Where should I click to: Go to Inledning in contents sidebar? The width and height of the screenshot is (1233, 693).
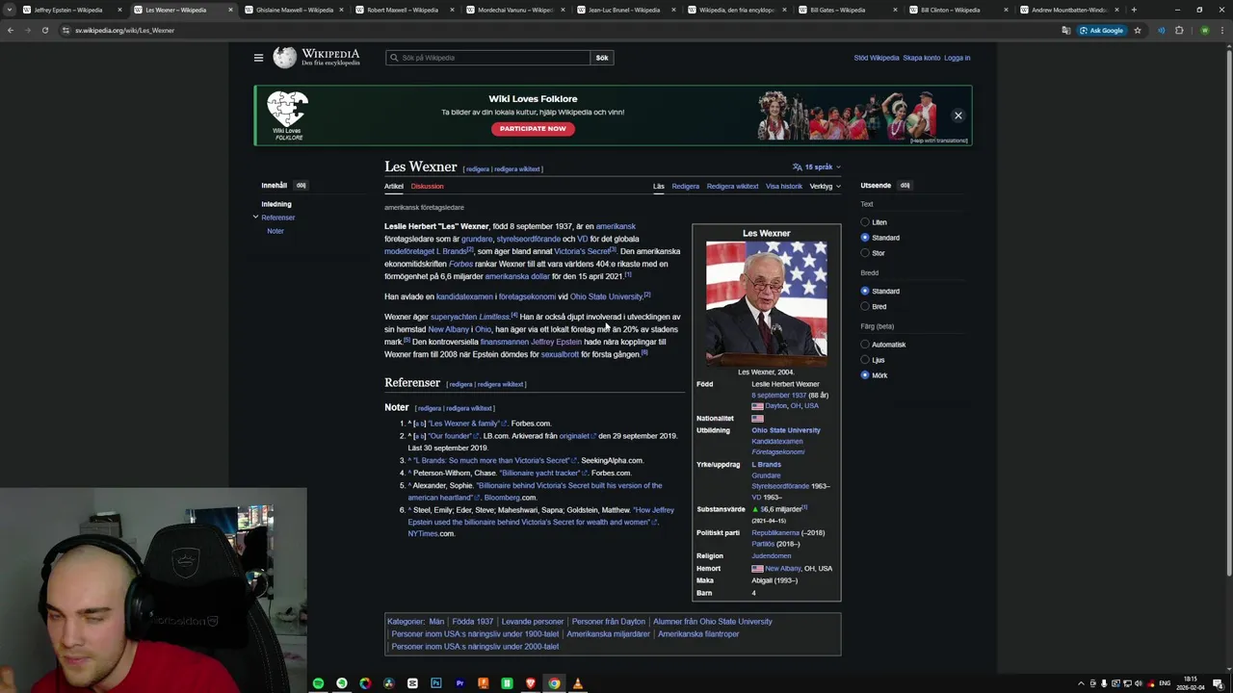pyautogui.click(x=275, y=204)
